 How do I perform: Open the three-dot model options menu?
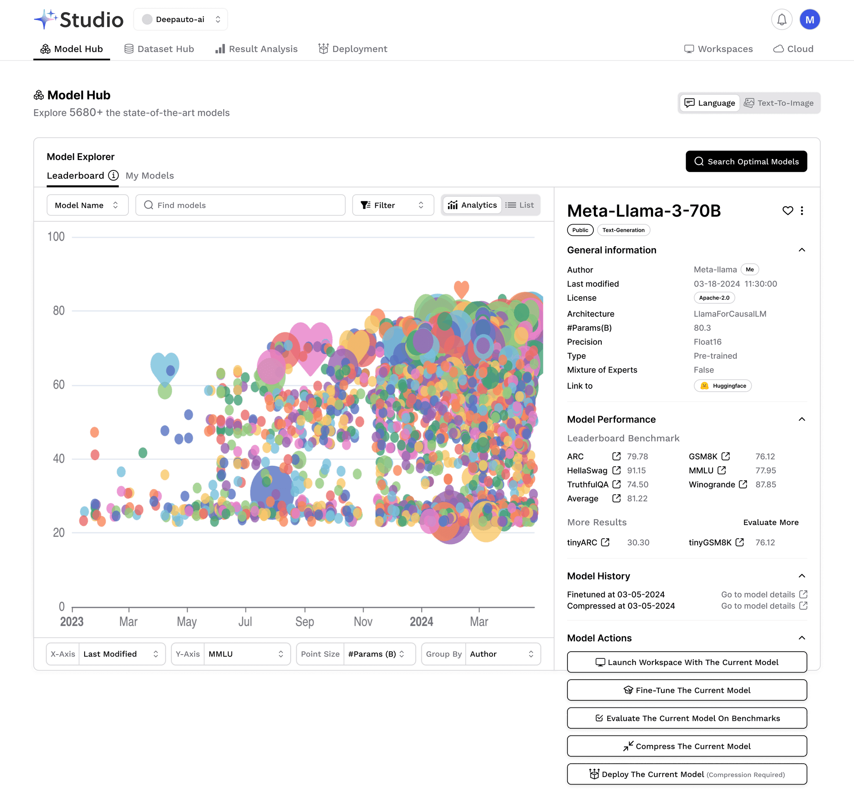click(802, 210)
